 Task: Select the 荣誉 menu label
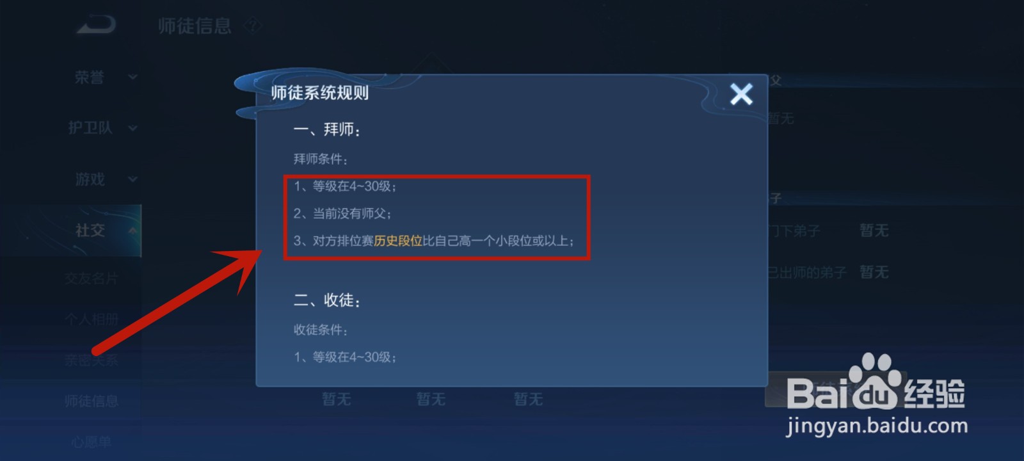[89, 77]
